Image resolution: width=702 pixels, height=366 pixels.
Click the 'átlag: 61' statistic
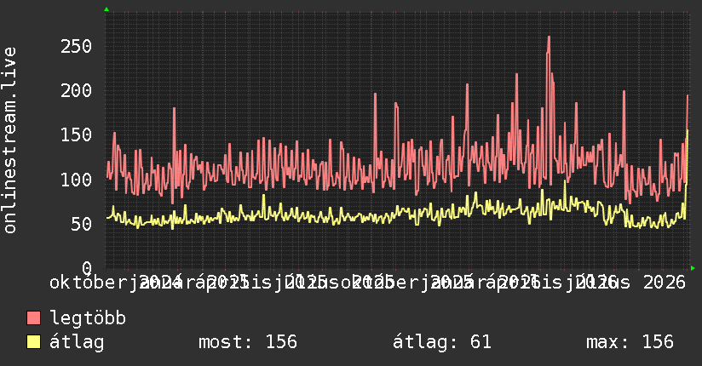(x=442, y=342)
